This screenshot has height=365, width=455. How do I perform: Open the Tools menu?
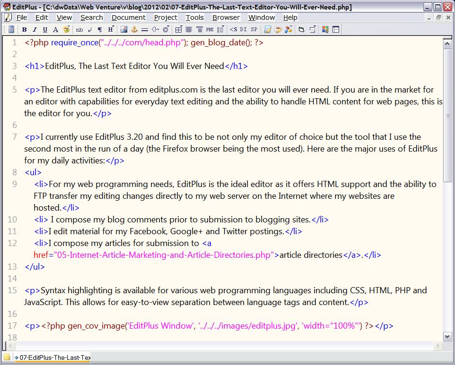[x=195, y=17]
